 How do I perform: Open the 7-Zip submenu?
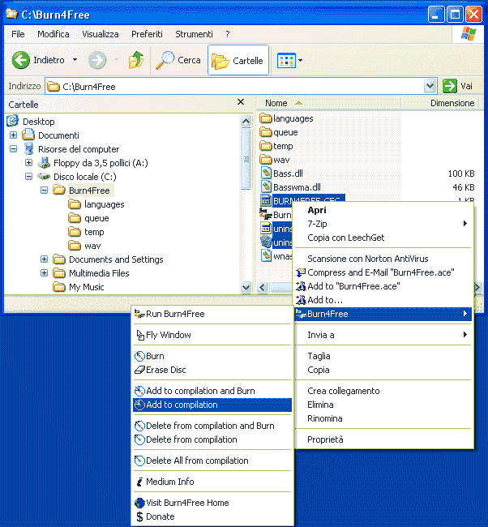pos(383,224)
